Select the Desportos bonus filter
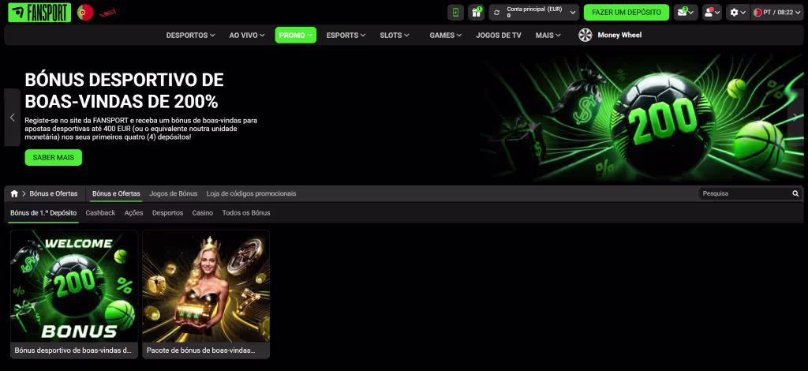The width and height of the screenshot is (808, 371). click(x=167, y=213)
